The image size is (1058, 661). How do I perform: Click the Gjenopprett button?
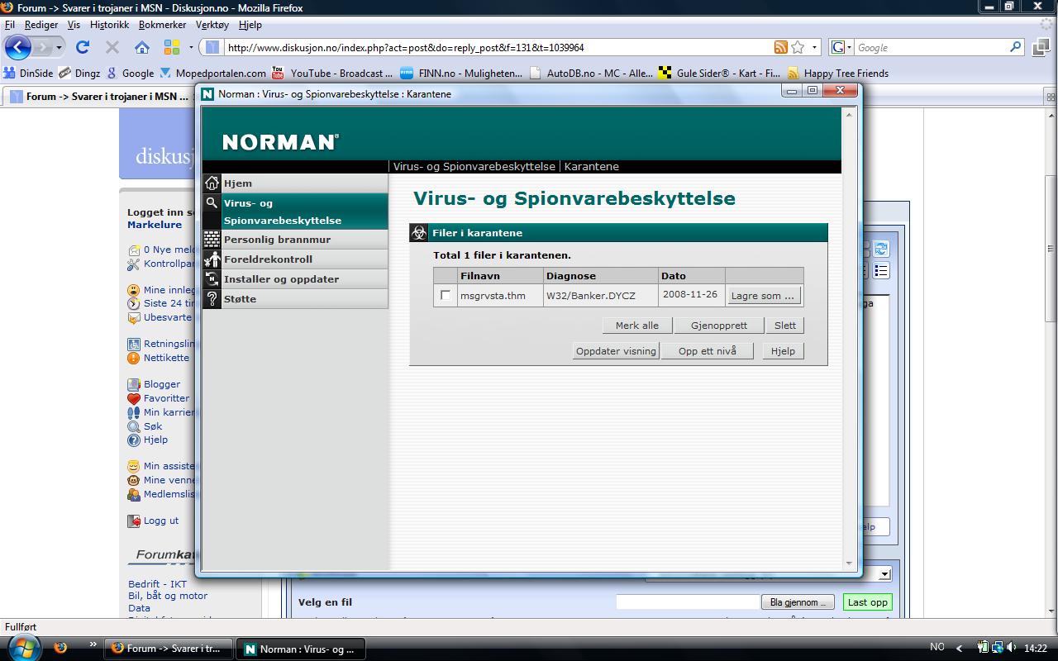point(719,326)
